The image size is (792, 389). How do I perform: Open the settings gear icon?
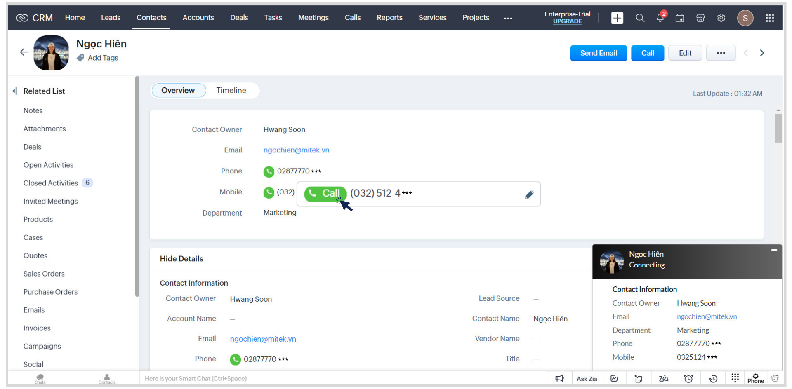[721, 18]
